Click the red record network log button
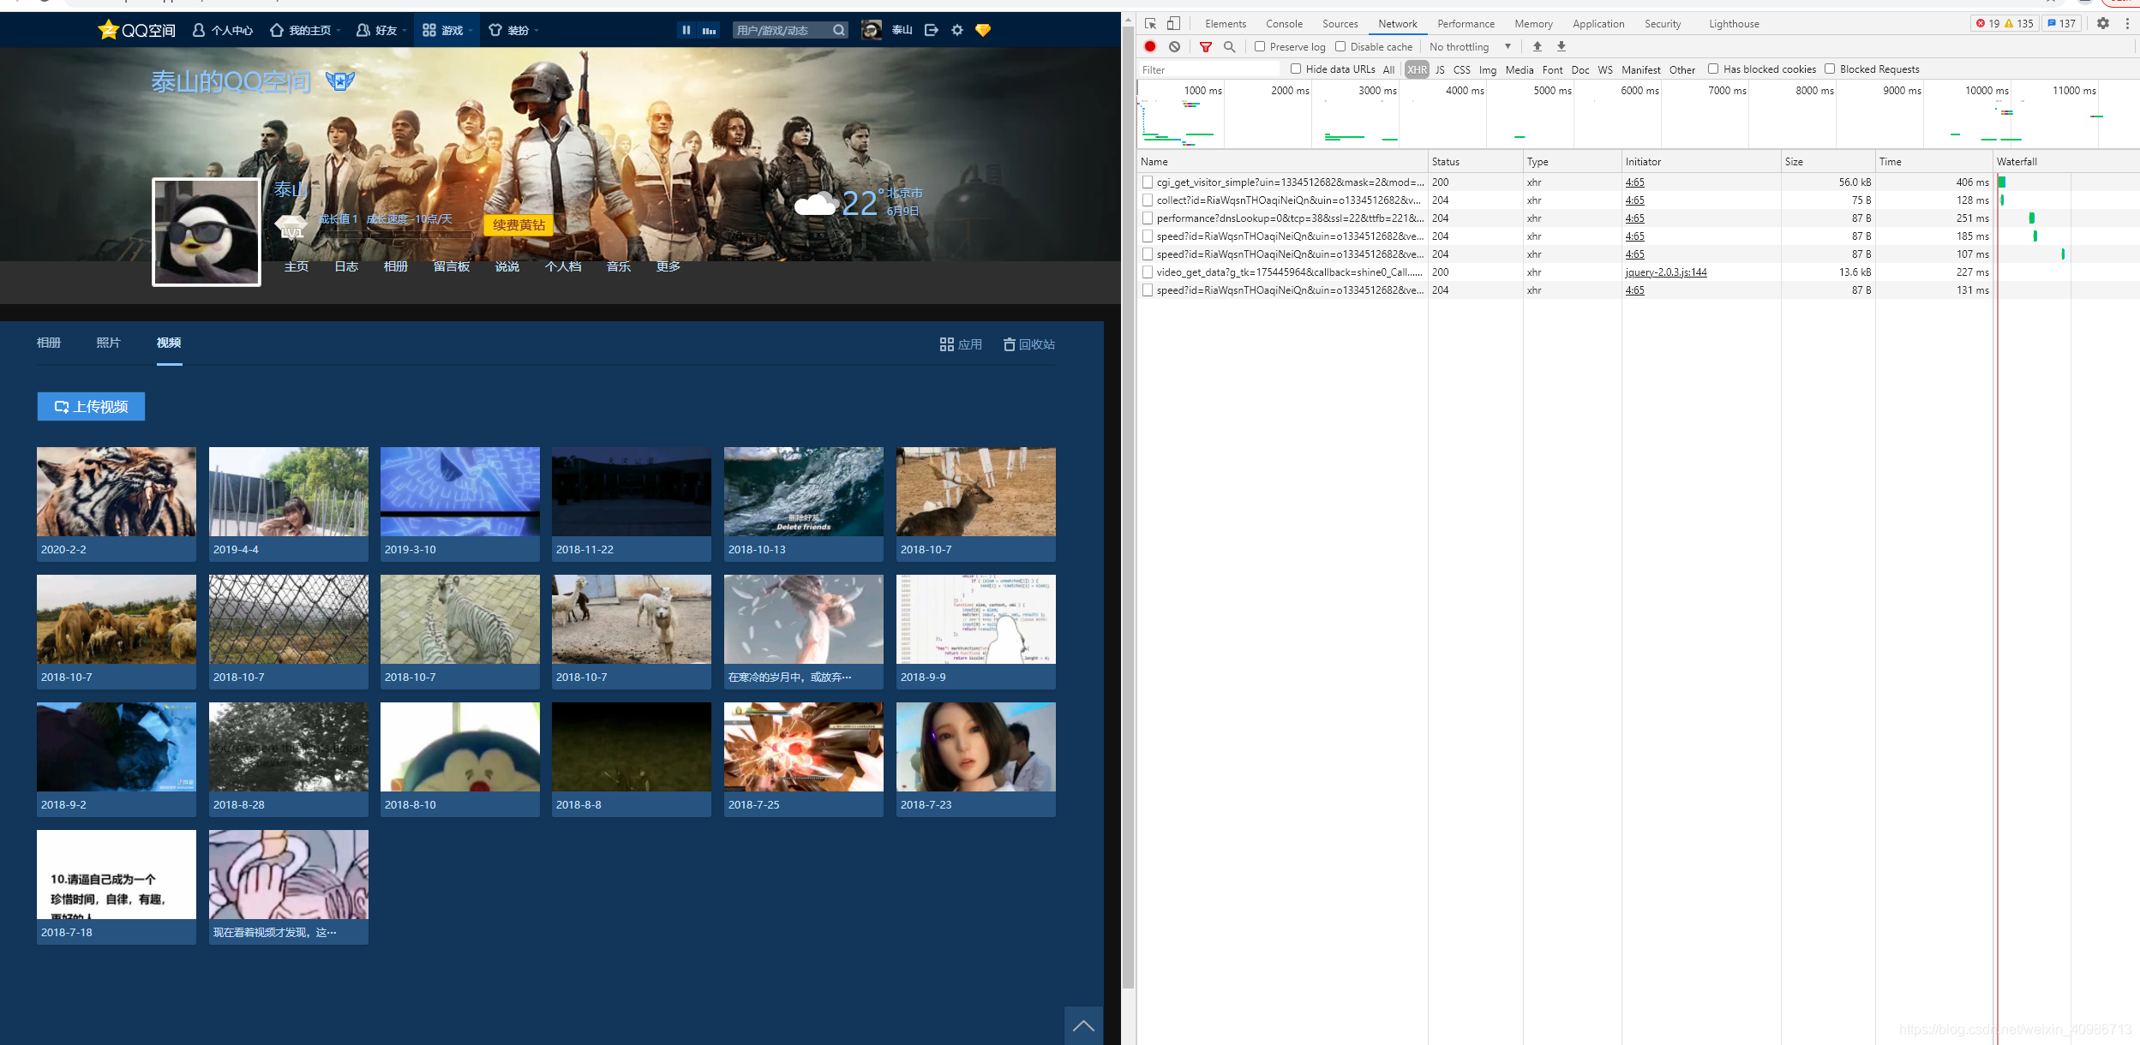The height and width of the screenshot is (1045, 2140). pos(1150,47)
